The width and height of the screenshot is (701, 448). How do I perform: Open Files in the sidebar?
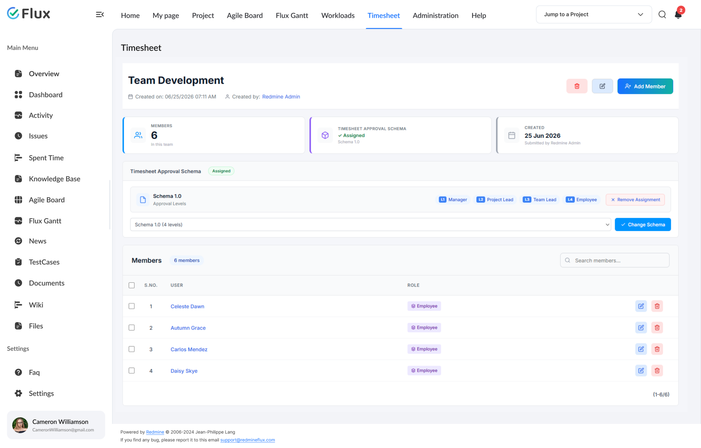[x=29, y=326]
